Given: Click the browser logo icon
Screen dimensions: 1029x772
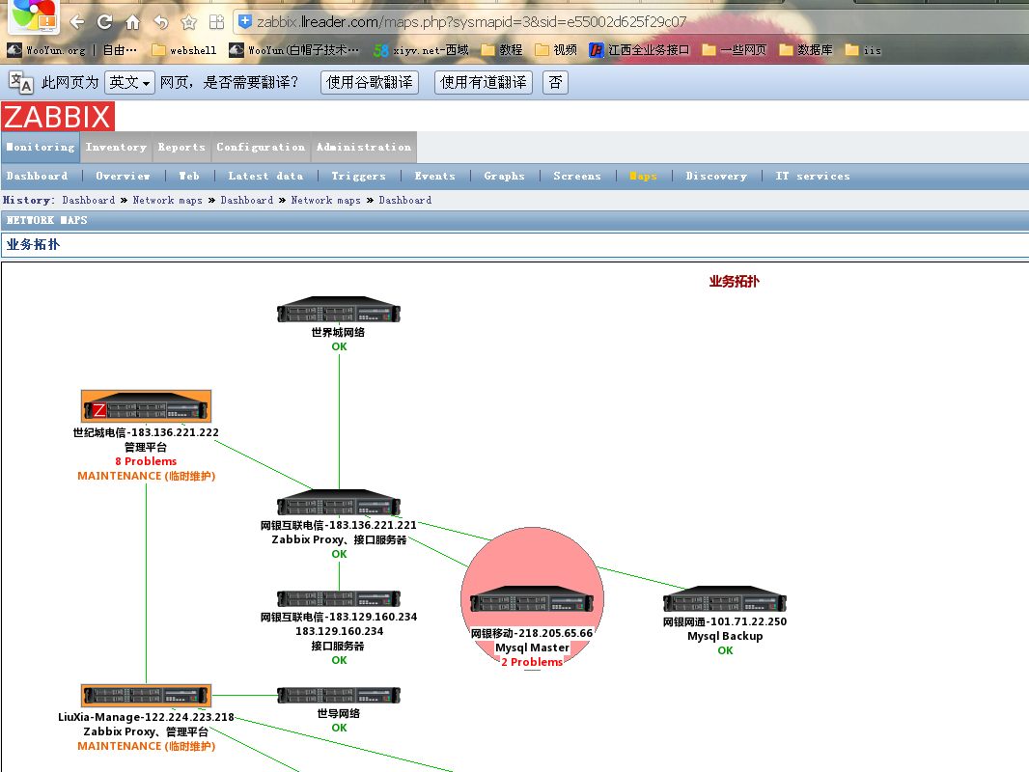Looking at the screenshot, I should pyautogui.click(x=34, y=15).
